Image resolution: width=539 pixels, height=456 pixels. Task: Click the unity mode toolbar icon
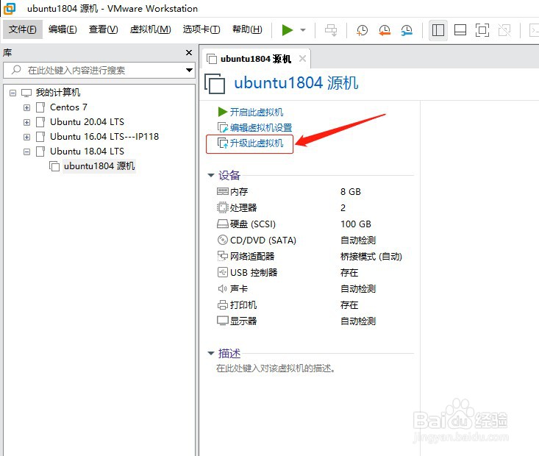pos(504,30)
